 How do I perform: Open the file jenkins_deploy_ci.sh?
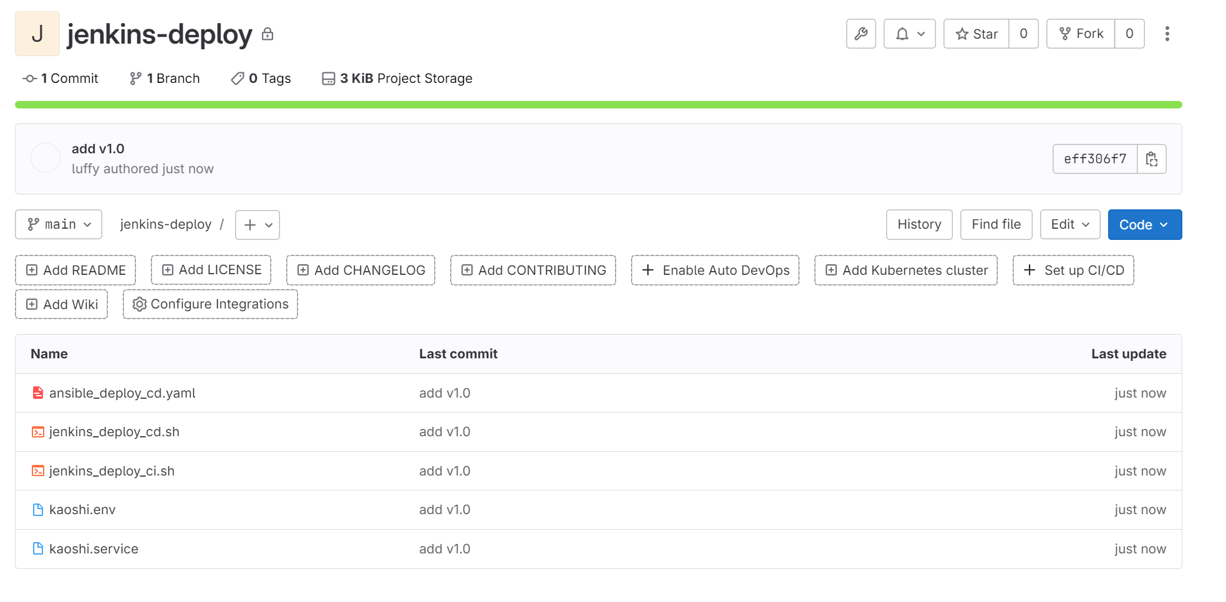pos(112,471)
